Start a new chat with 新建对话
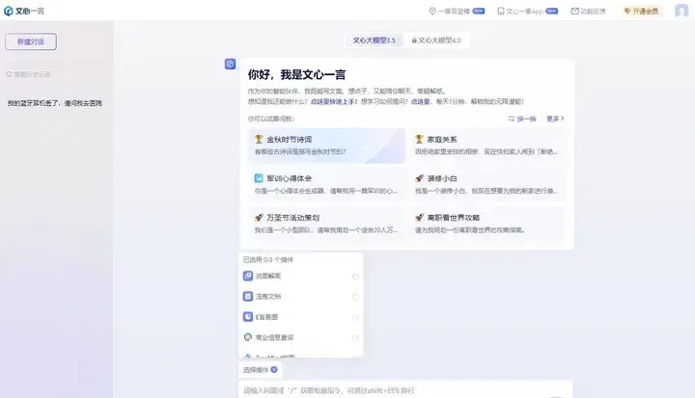 pyautogui.click(x=31, y=41)
